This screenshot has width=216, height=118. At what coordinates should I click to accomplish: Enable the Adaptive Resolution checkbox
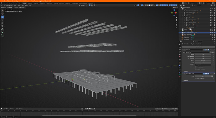pos(195,69)
